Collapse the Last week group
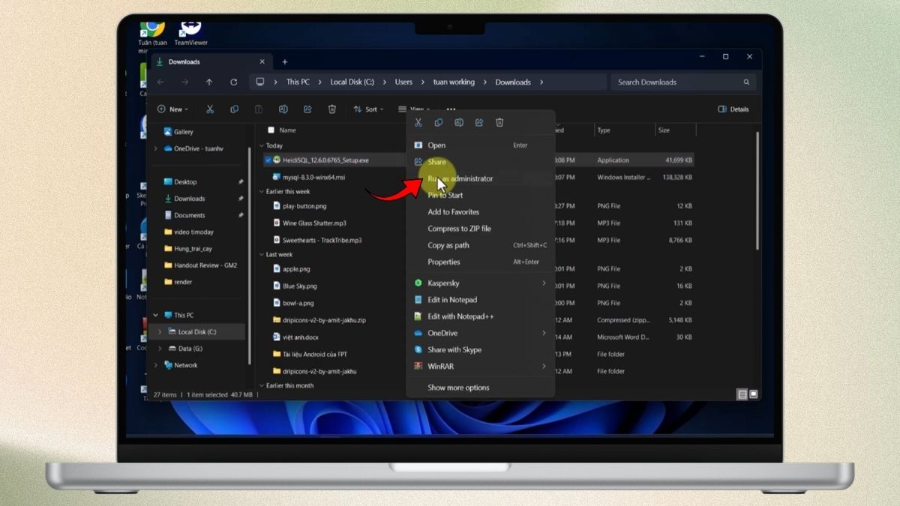Image resolution: width=900 pixels, height=506 pixels. 262,255
